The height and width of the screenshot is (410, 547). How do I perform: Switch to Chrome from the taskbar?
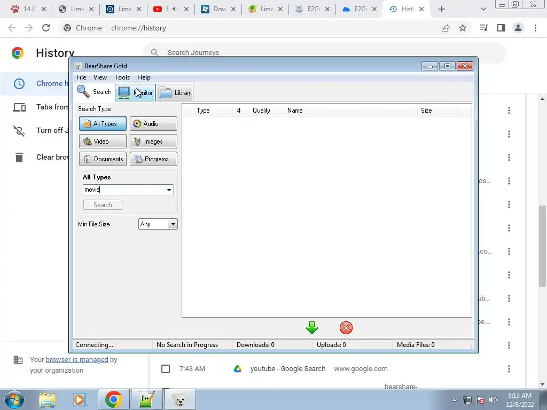pyautogui.click(x=113, y=399)
